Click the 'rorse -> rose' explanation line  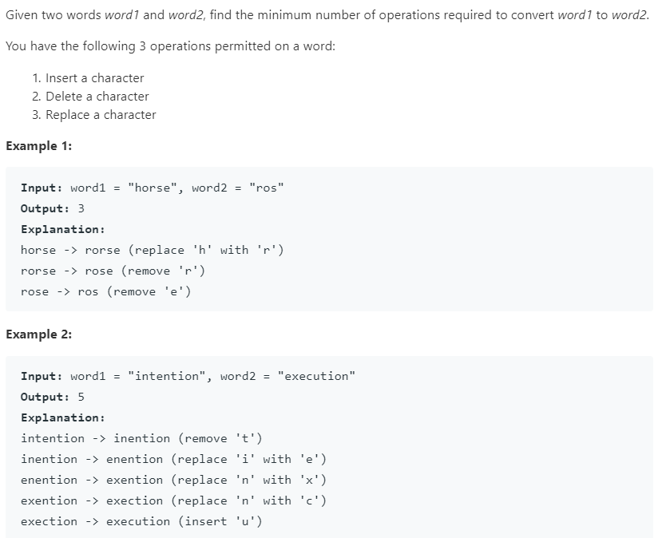click(x=118, y=271)
